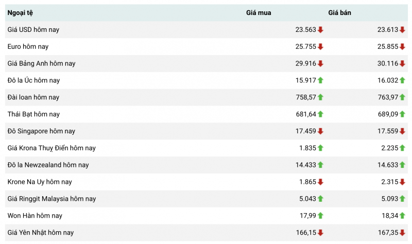Open the Euro hôm nay link
The image size is (412, 244).
(x=28, y=47)
